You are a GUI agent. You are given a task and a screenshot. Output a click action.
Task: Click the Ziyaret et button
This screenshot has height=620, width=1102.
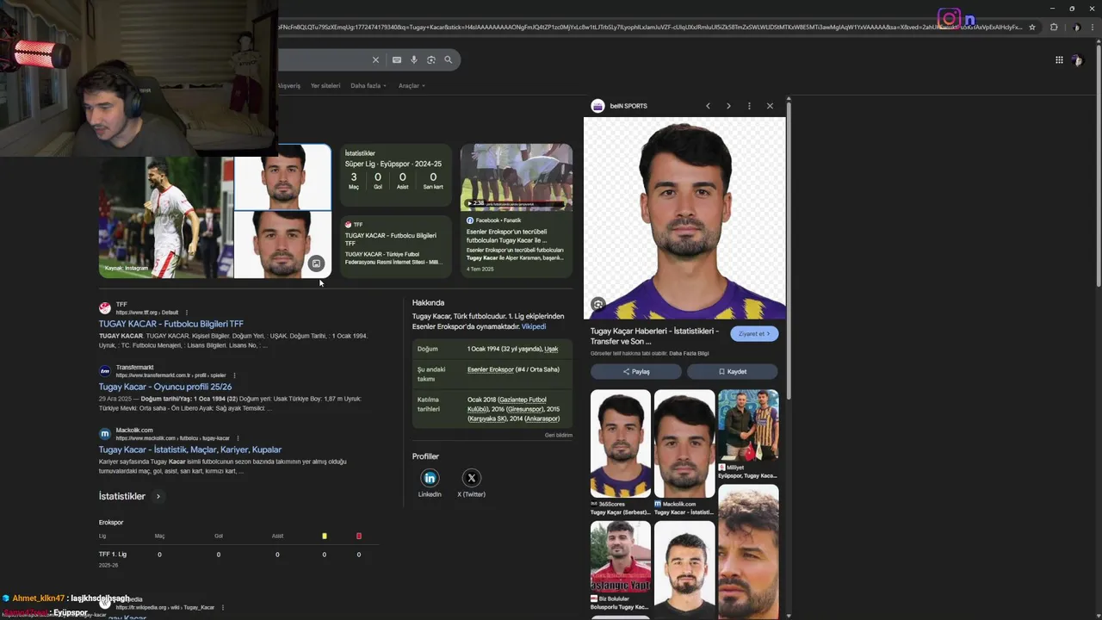754,334
